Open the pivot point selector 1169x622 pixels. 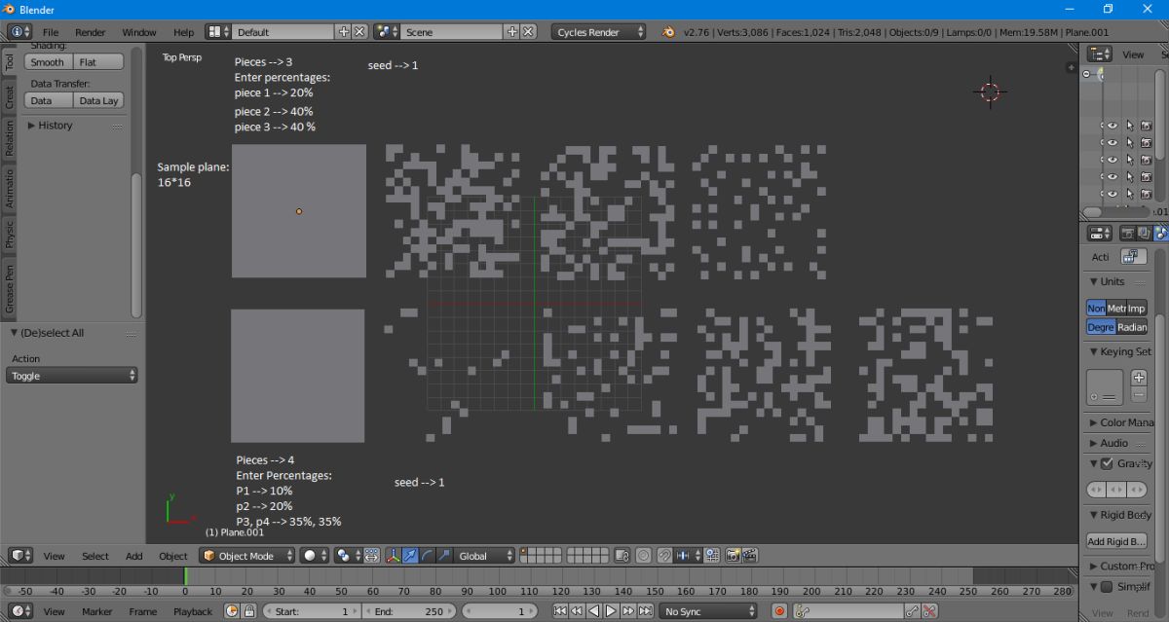tap(348, 556)
